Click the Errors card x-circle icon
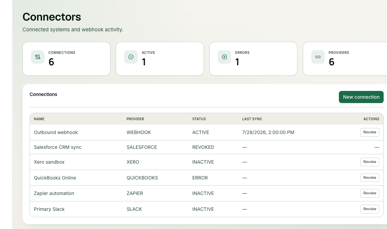The width and height of the screenshot is (387, 229). click(224, 57)
